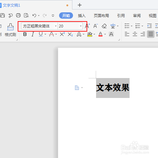Align text left
The image size is (158, 158).
127,34
